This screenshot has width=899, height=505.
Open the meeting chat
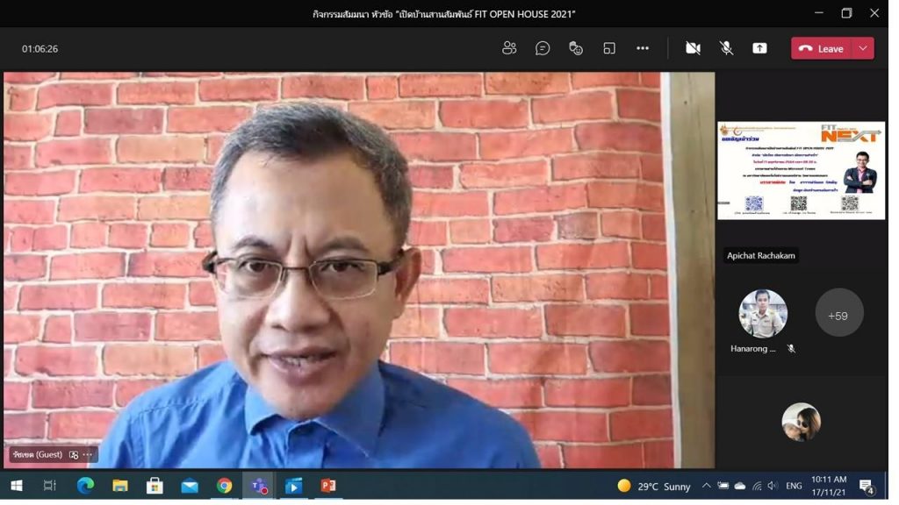coord(543,48)
